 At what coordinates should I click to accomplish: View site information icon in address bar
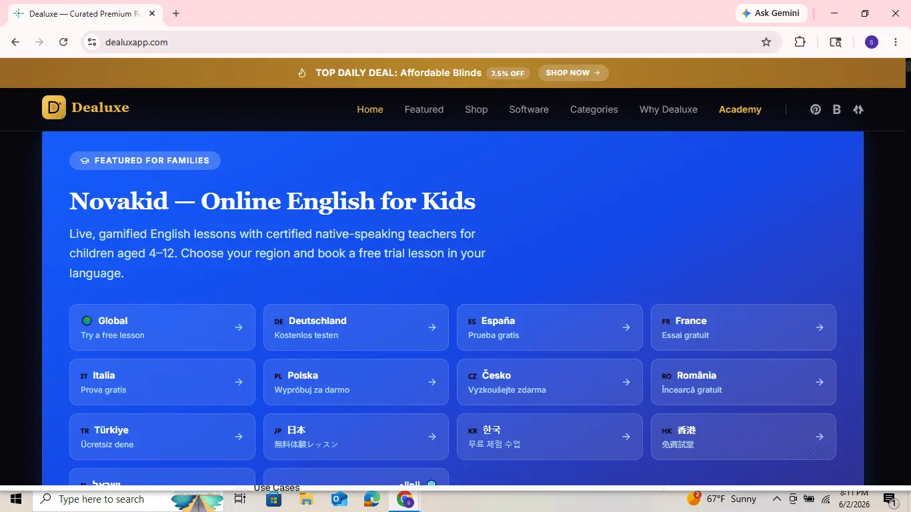pyautogui.click(x=92, y=42)
